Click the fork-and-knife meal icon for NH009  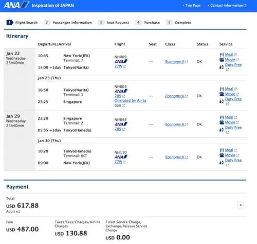coord(222,55)
